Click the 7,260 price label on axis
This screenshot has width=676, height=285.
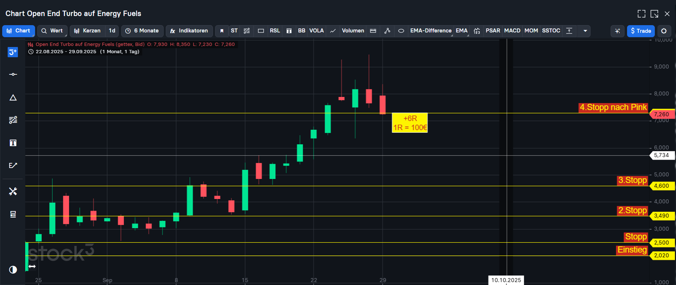coord(661,114)
